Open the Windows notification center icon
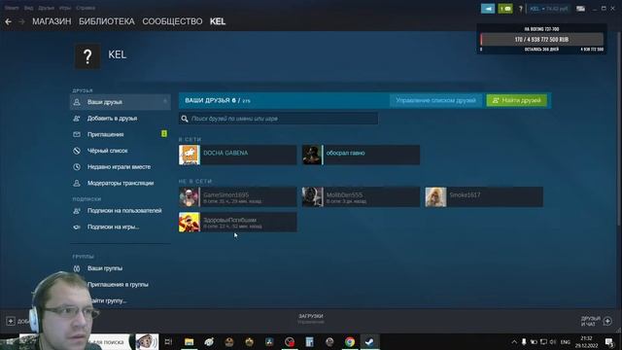Image resolution: width=622 pixels, height=350 pixels. tap(609, 342)
